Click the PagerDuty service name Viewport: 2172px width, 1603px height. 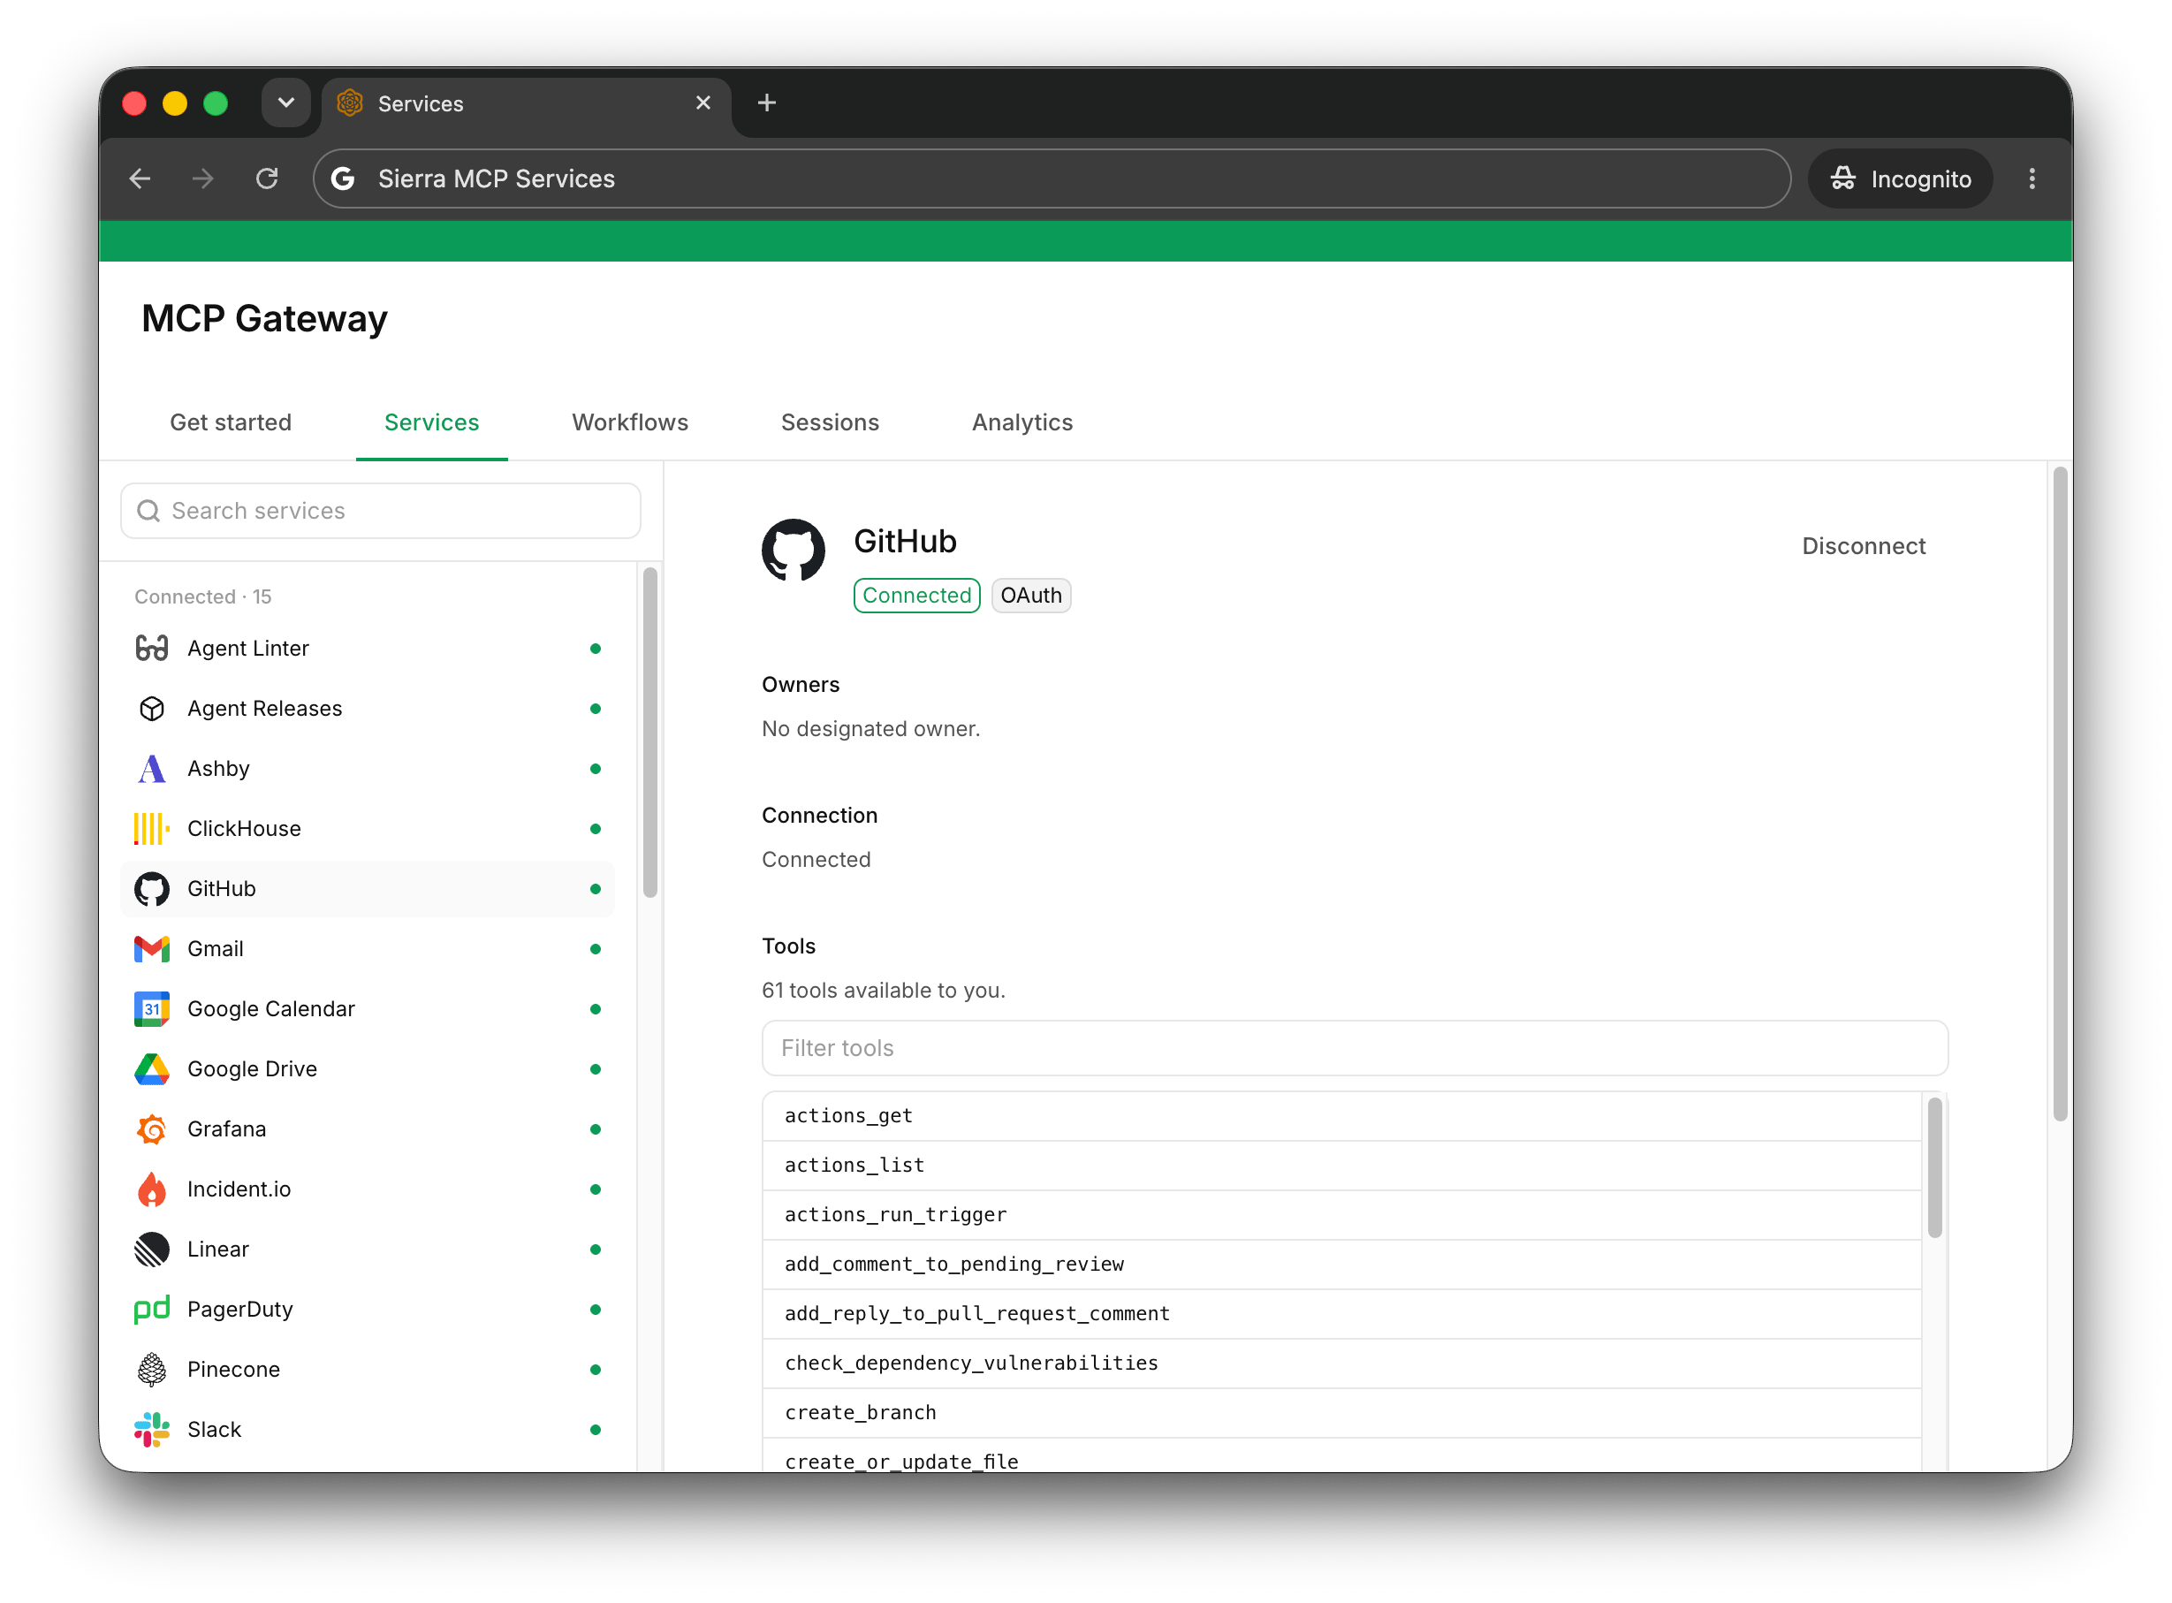pyautogui.click(x=239, y=1310)
